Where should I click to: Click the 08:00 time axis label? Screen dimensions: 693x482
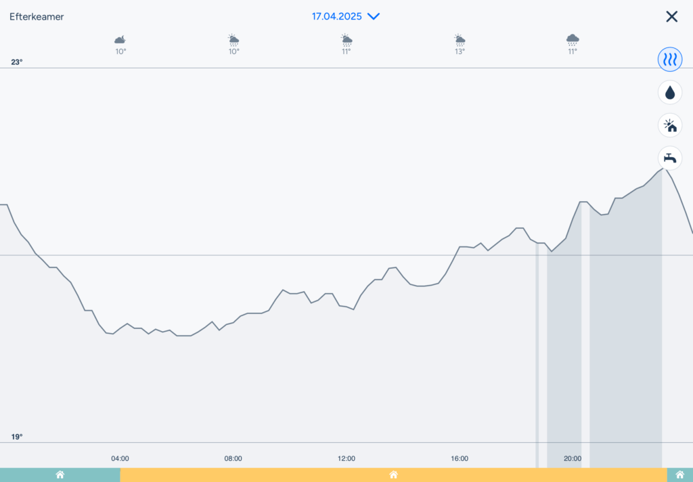click(x=233, y=458)
